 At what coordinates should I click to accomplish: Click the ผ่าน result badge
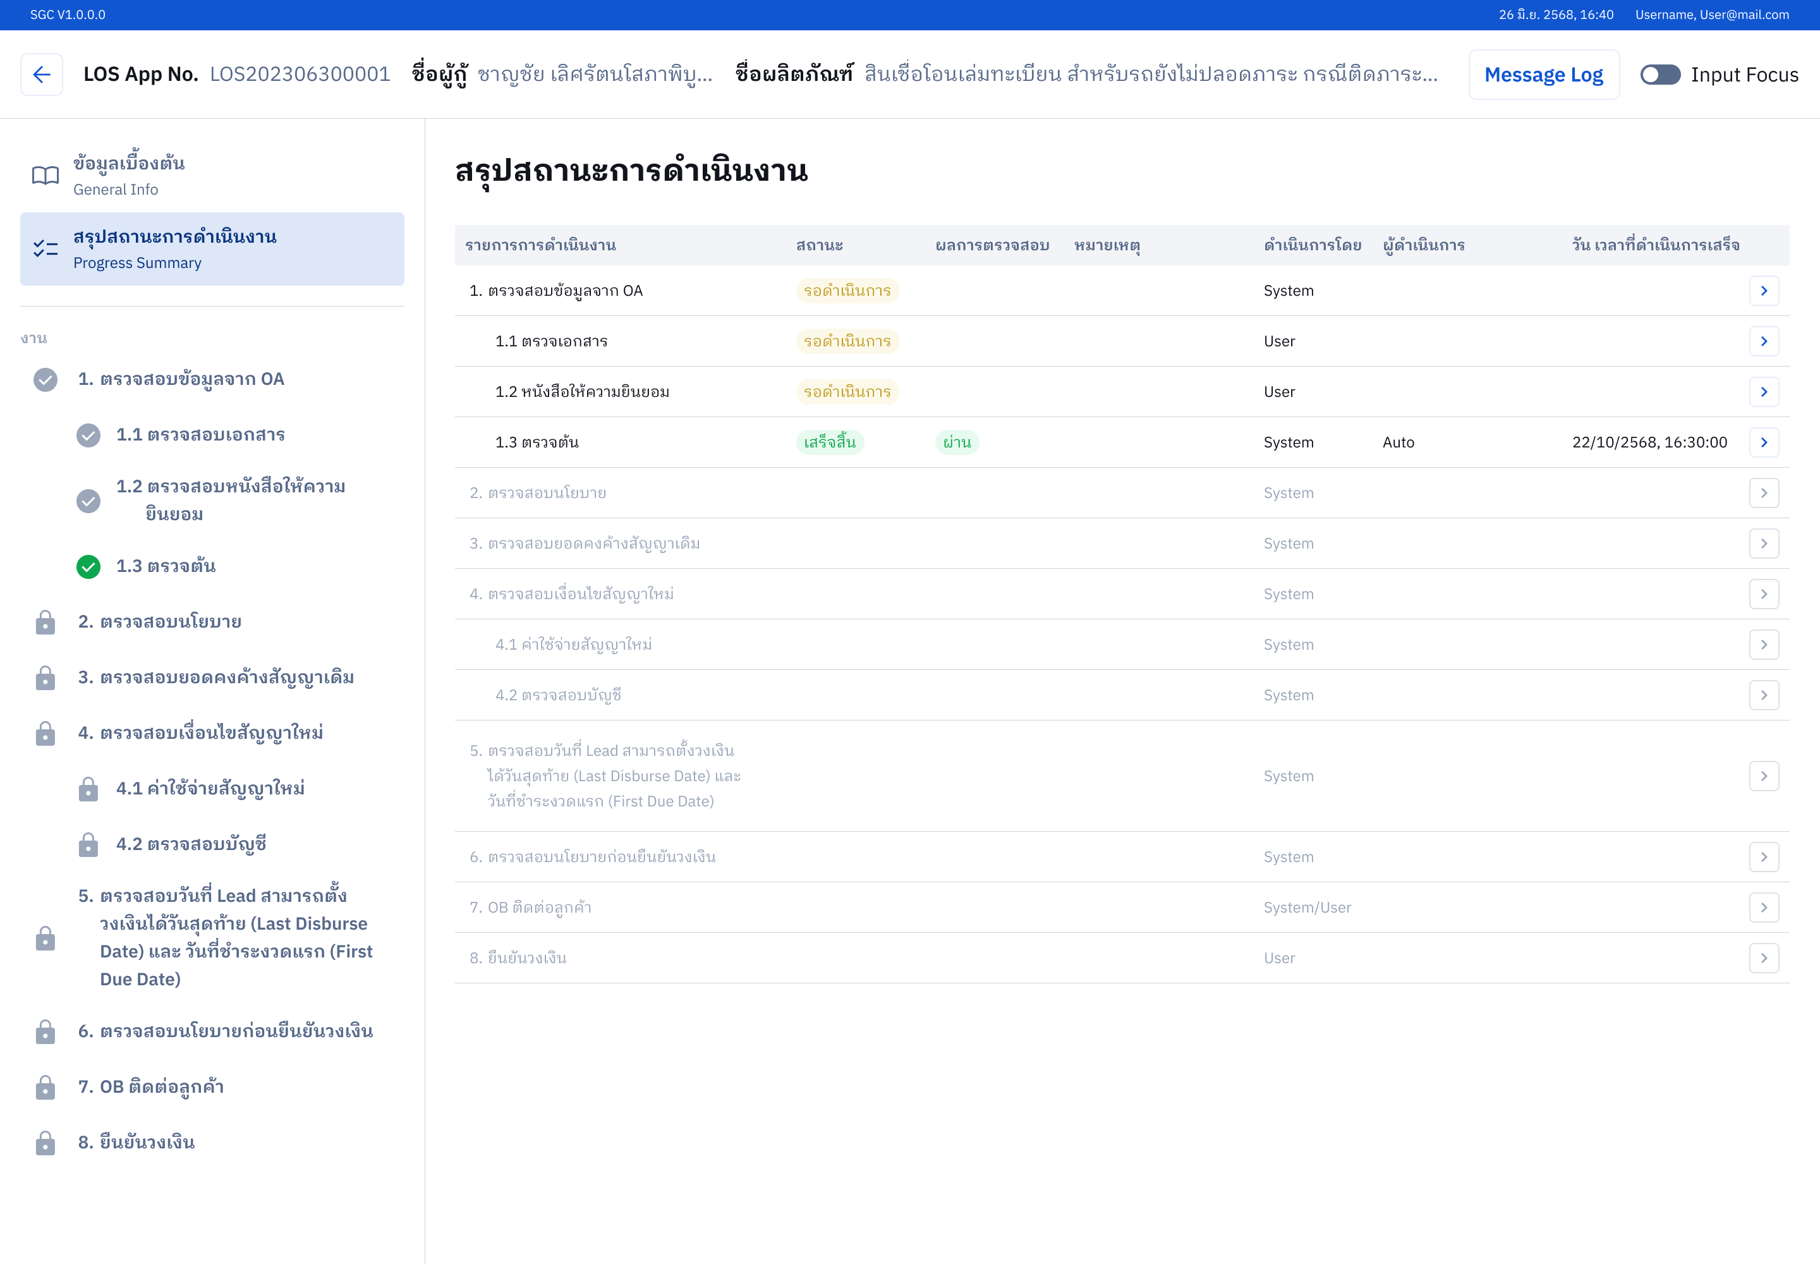point(956,442)
